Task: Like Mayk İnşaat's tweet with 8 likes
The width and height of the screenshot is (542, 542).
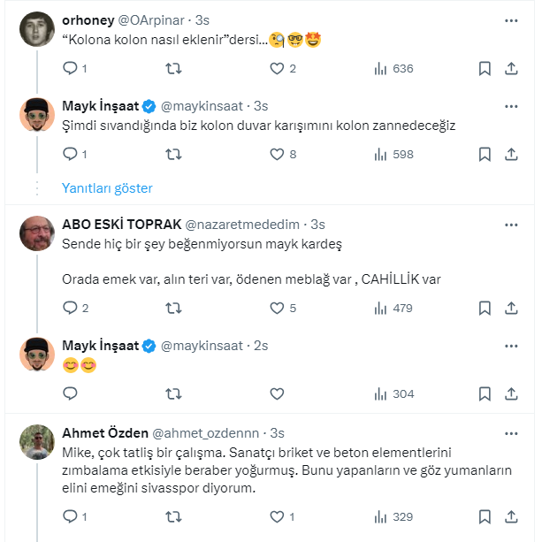Action: pos(278,154)
